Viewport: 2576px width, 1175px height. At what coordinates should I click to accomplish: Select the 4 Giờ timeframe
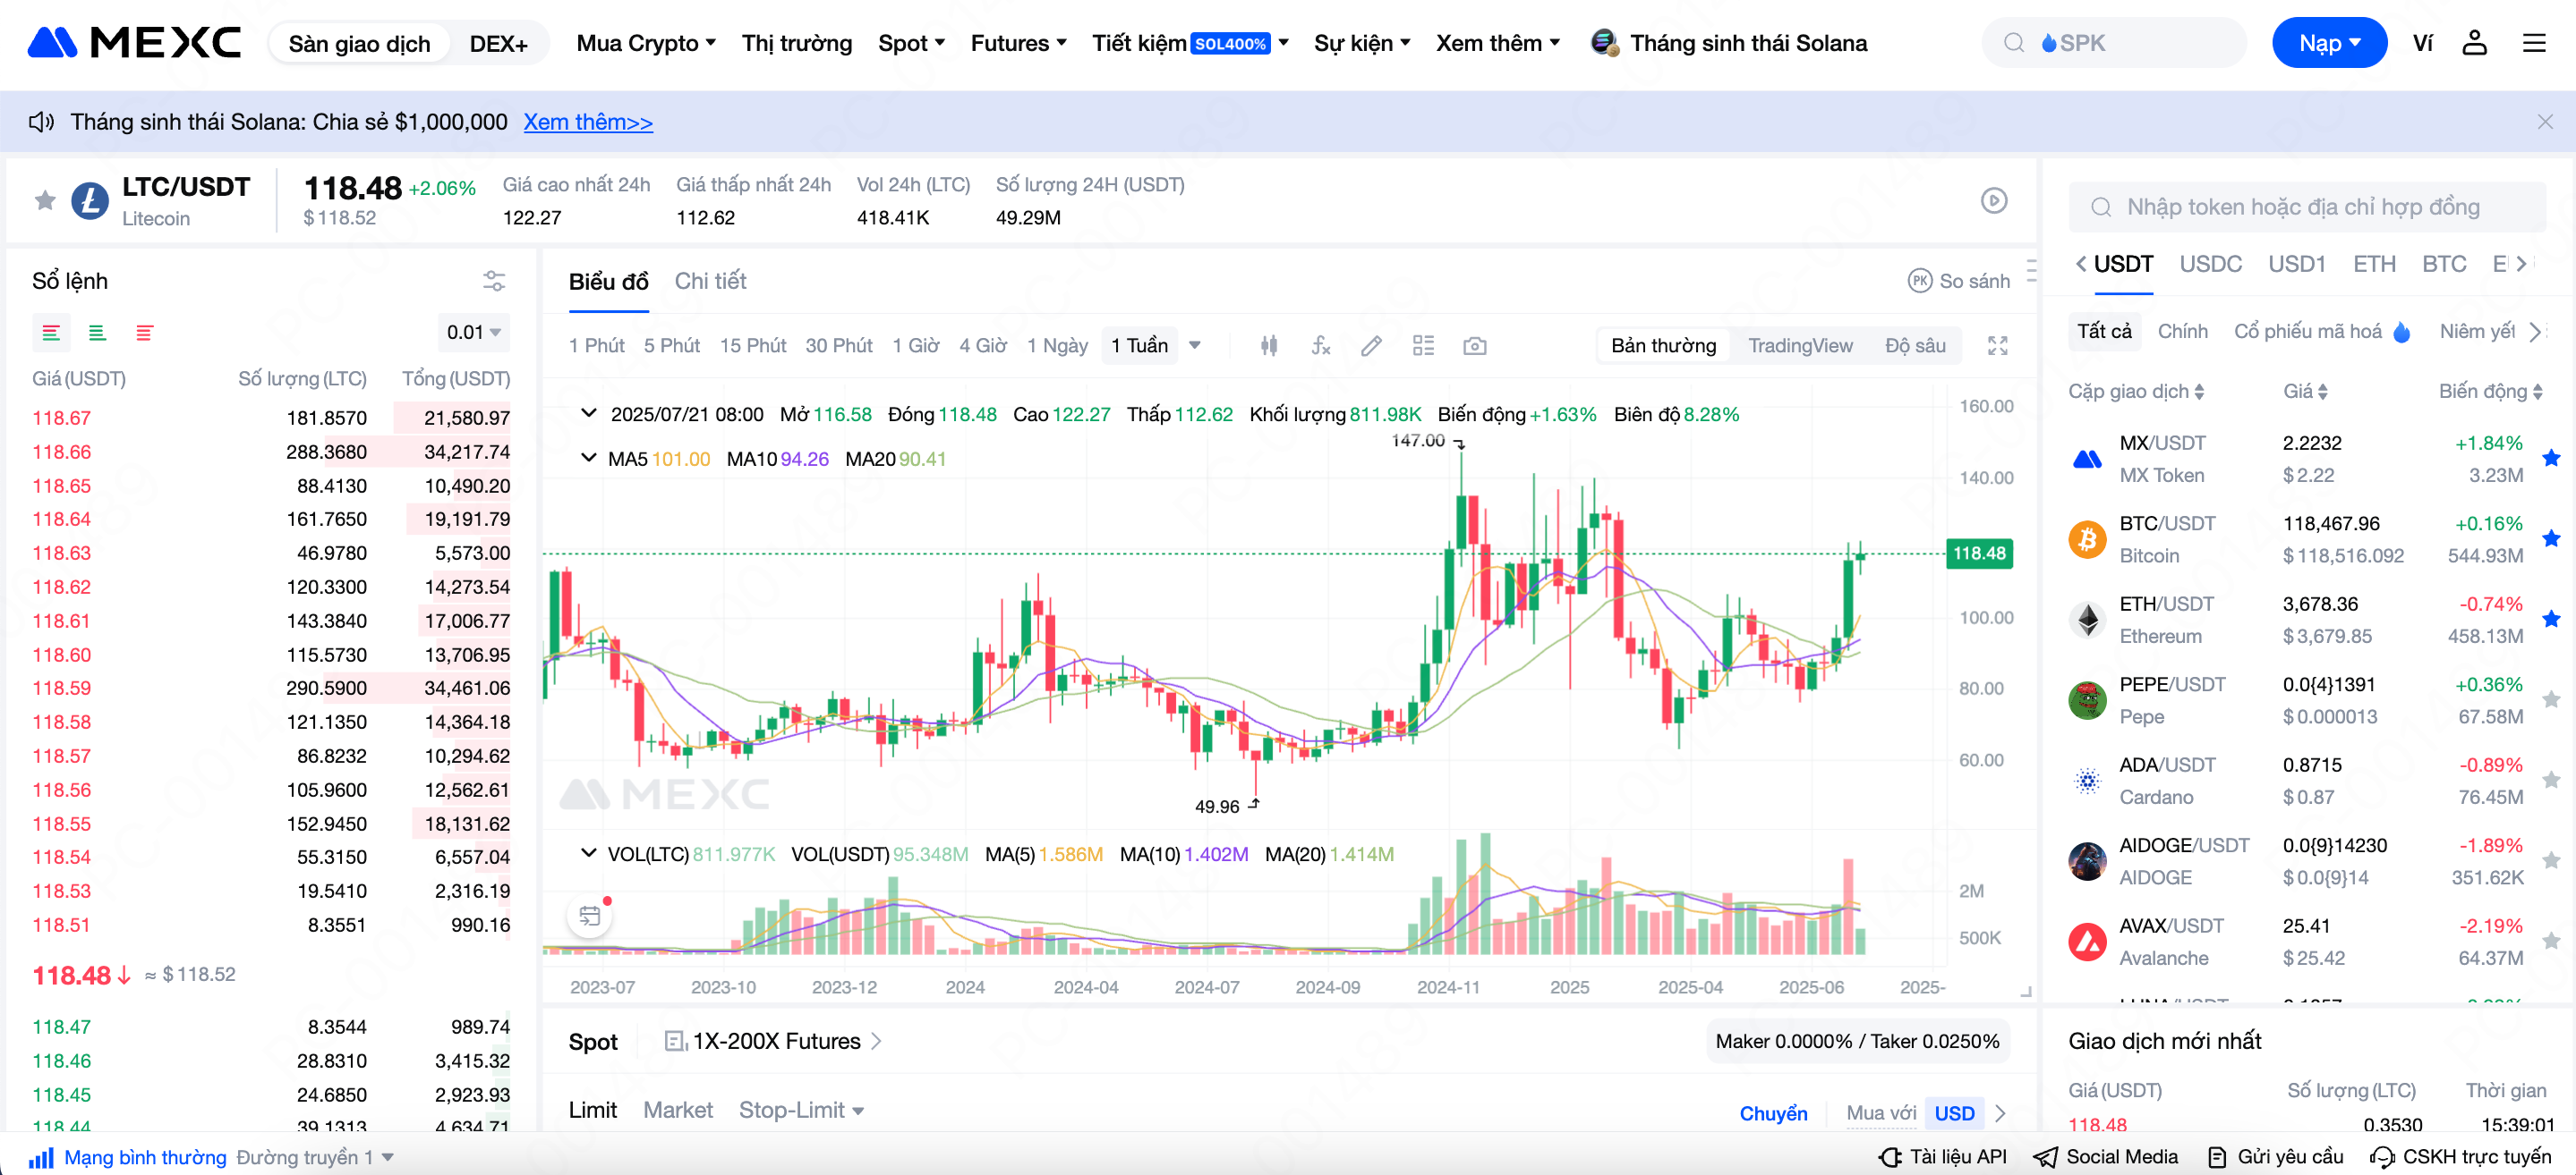pos(982,346)
